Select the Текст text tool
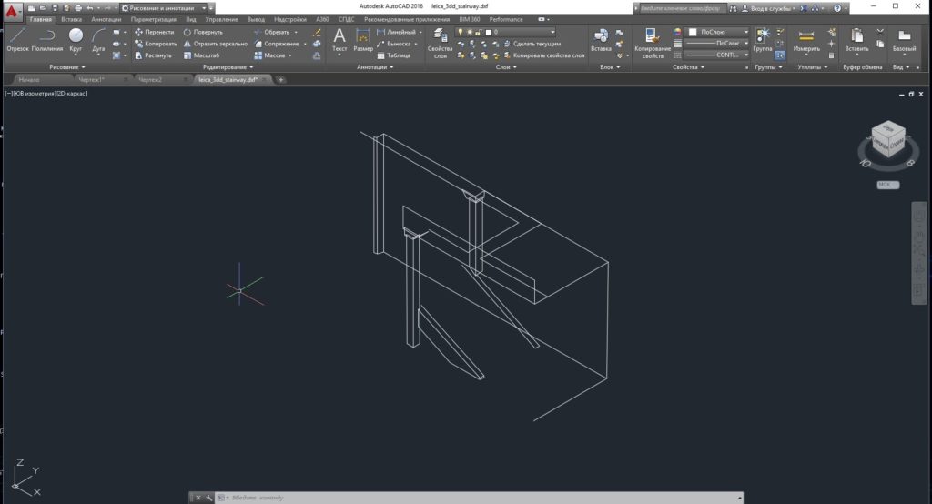 pyautogui.click(x=339, y=40)
